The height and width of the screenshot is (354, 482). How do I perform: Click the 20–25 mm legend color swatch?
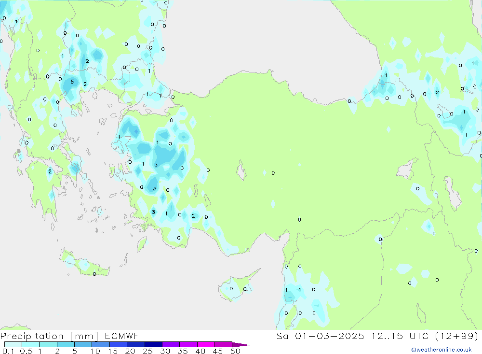[x=135, y=344]
